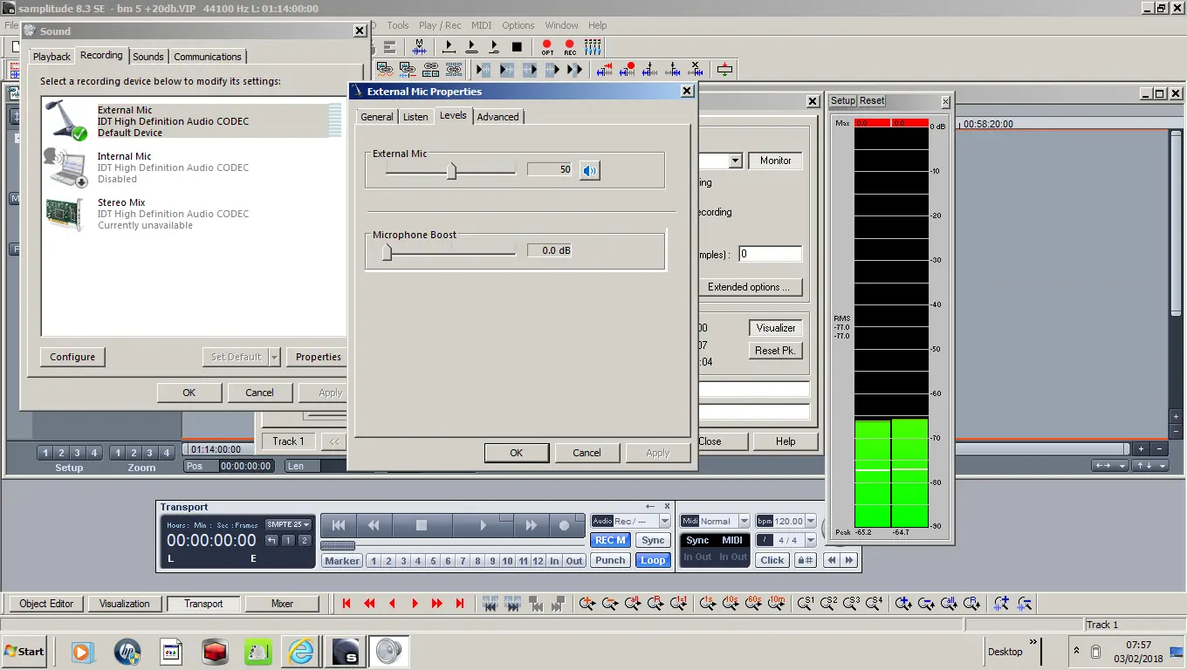Click Configure in Sound dialog
The image size is (1187, 670).
click(x=72, y=357)
